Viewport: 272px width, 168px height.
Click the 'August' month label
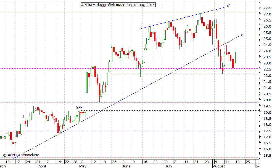pos(219,166)
